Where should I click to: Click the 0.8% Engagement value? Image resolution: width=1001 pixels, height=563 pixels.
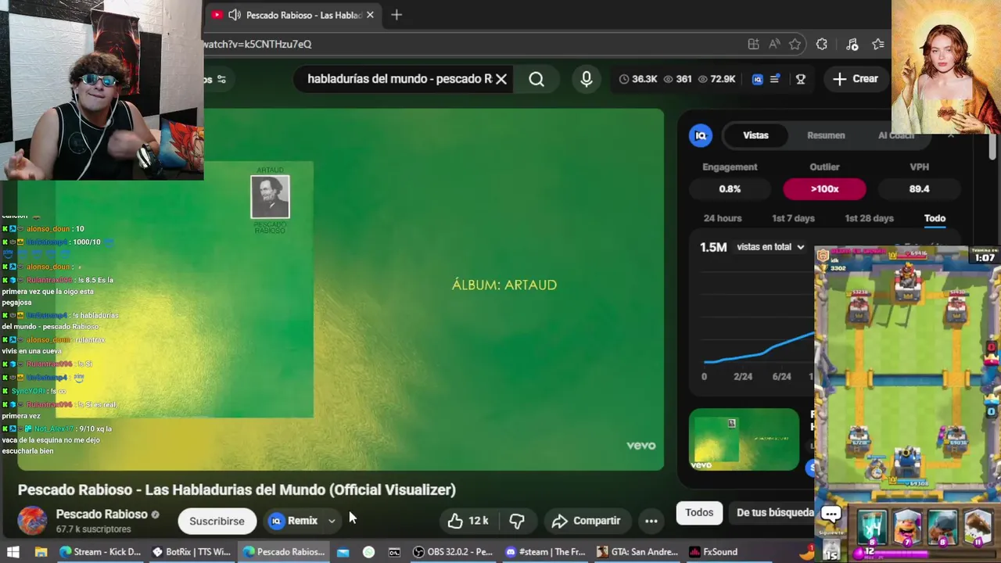coord(730,188)
